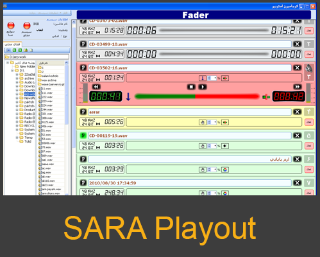Seek within the progress bar of CD-03499-10.wav
The image size is (320, 257).
(214, 54)
